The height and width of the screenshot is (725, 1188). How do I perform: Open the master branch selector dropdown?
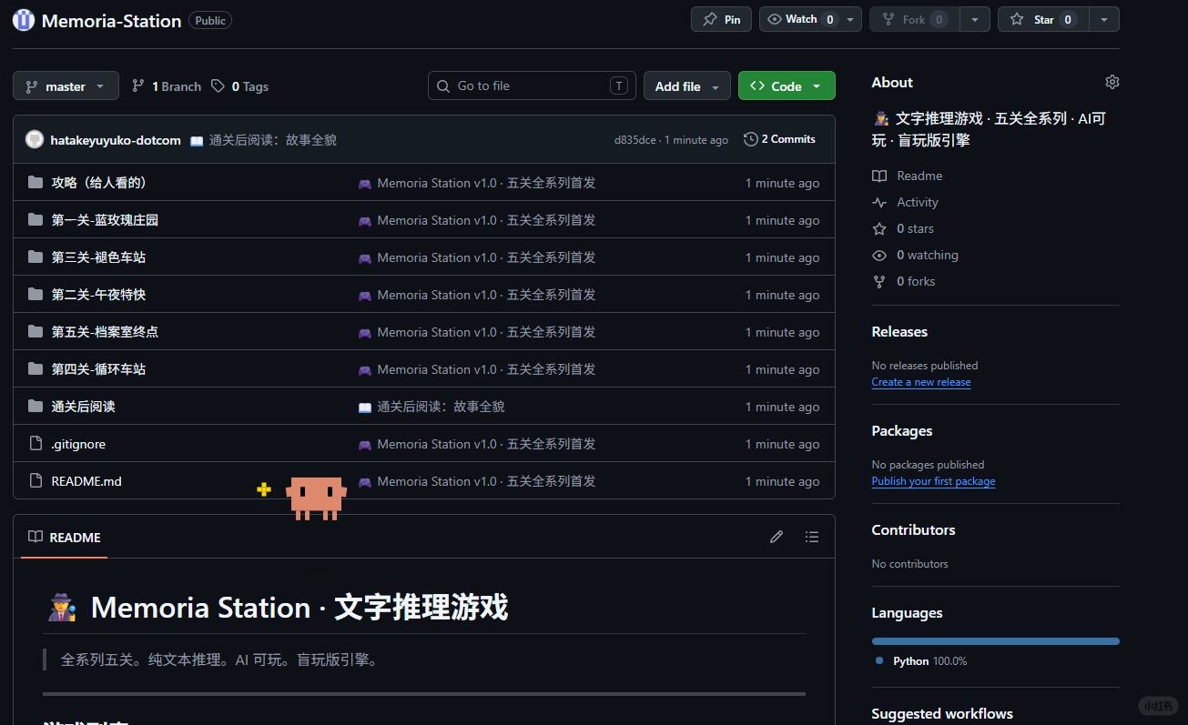pos(66,86)
